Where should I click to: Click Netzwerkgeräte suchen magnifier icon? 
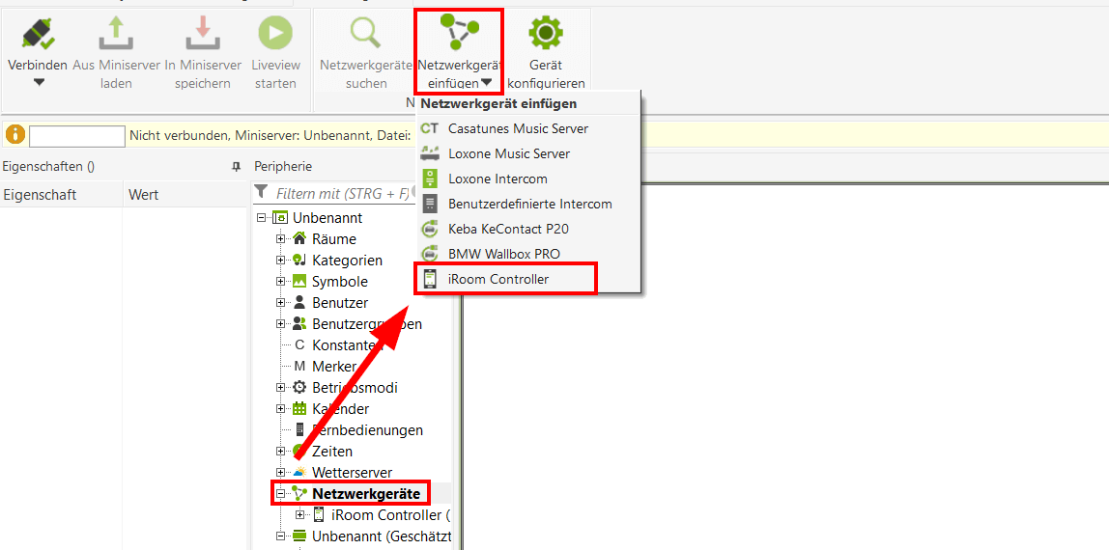(366, 34)
